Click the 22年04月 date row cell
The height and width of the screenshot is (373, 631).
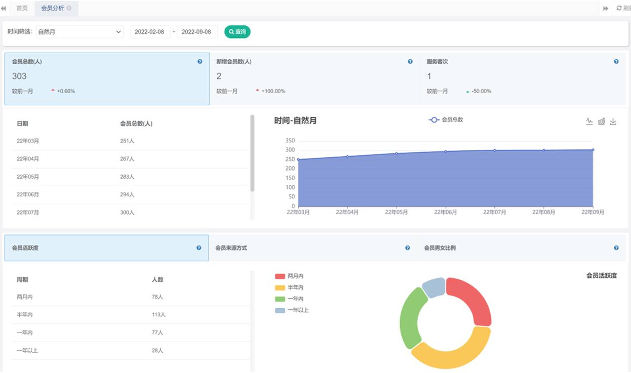click(28, 159)
